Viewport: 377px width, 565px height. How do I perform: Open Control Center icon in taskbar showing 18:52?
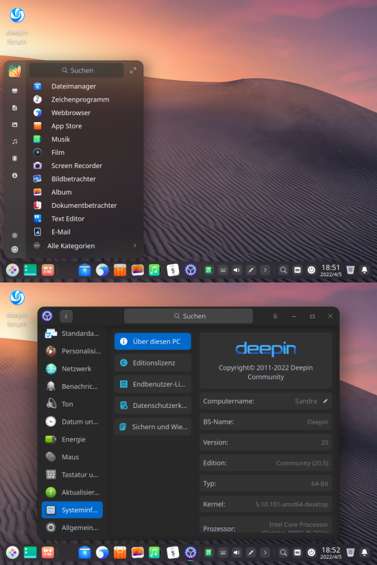pyautogui.click(x=191, y=553)
